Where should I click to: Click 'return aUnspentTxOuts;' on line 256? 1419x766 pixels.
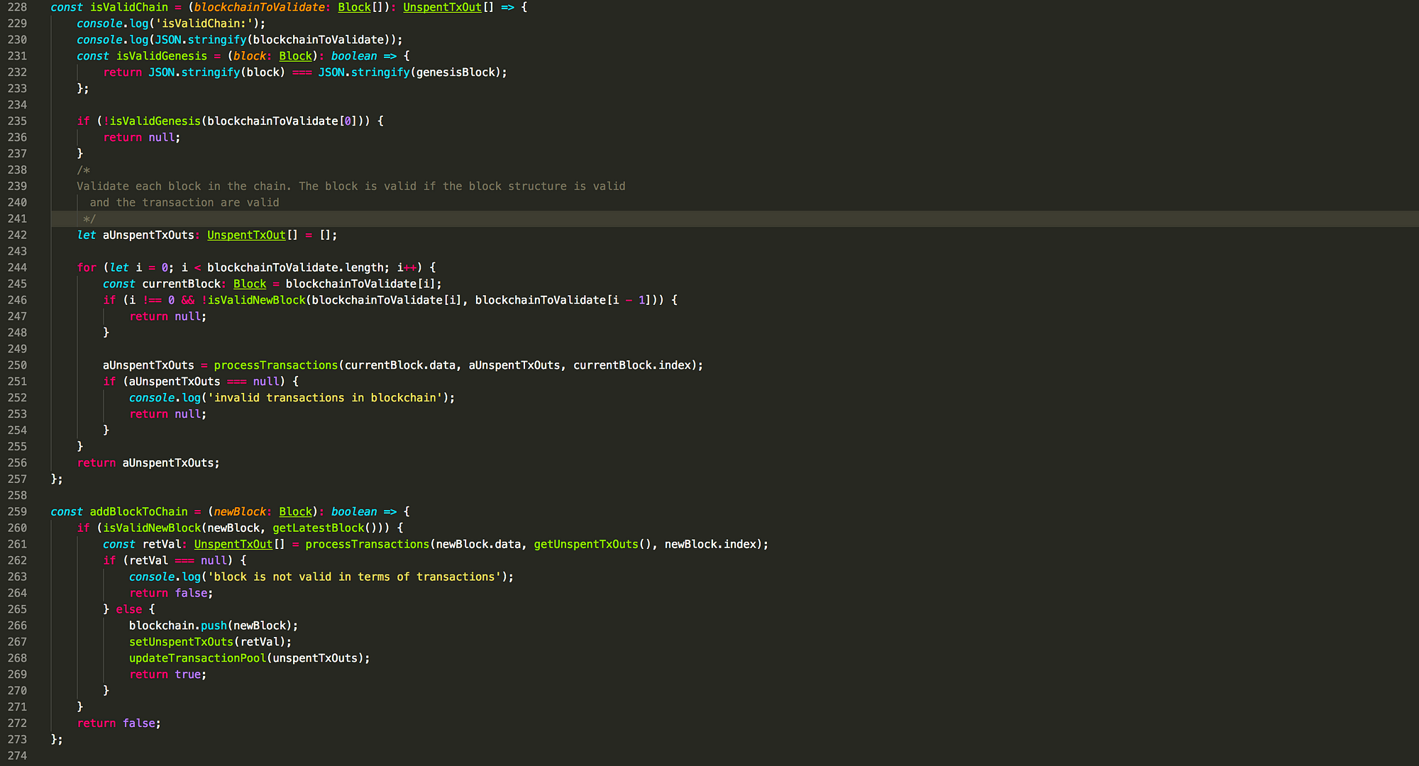[x=148, y=464]
